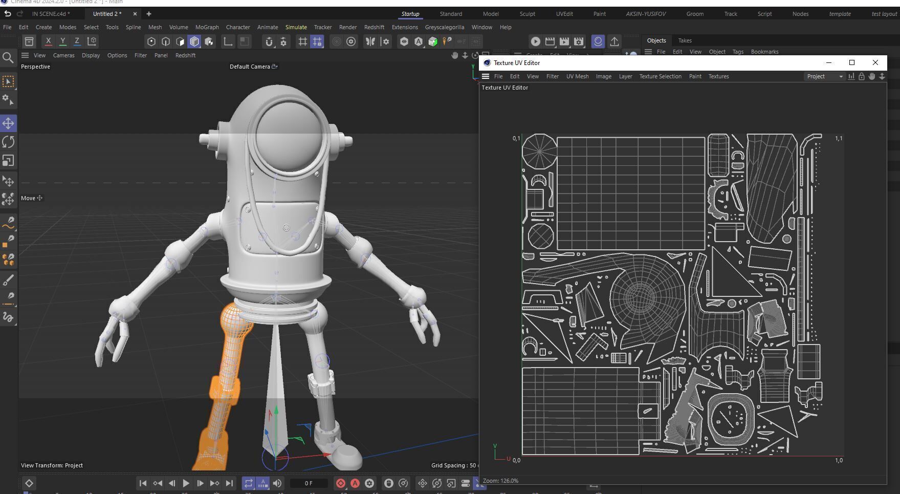Switch to the Takes tab
This screenshot has width=900, height=494.
pyautogui.click(x=685, y=40)
